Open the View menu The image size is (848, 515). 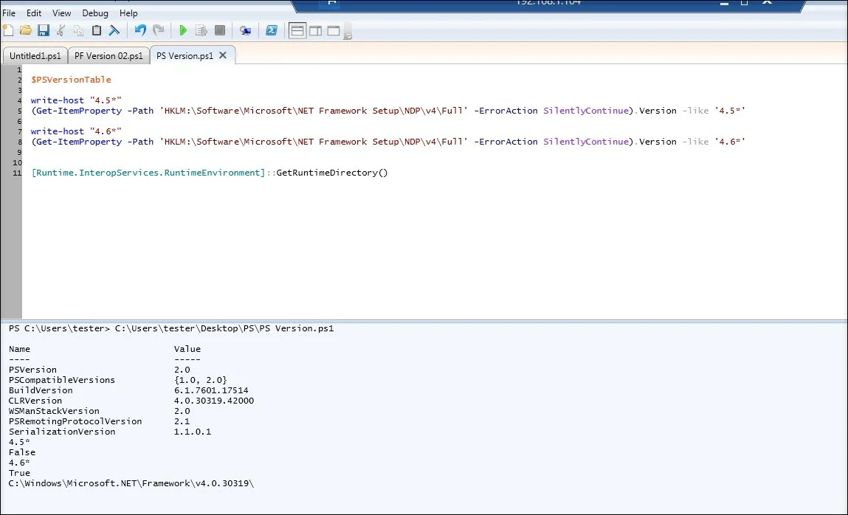tap(62, 13)
